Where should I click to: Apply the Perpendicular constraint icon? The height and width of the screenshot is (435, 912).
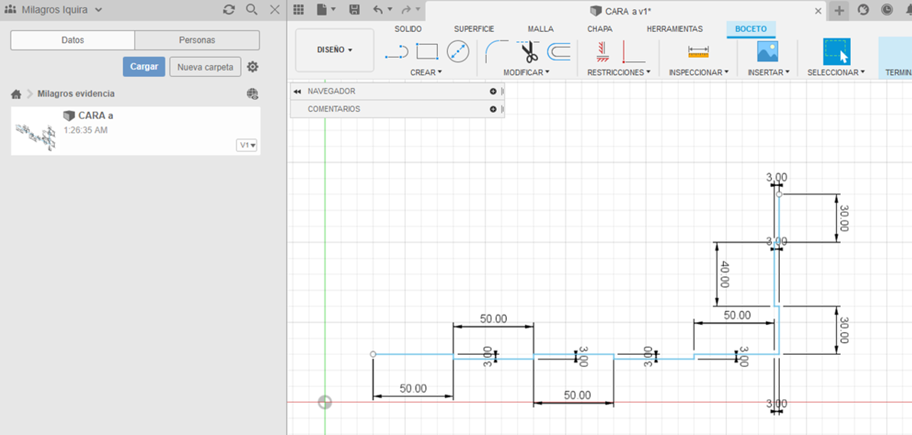click(634, 52)
